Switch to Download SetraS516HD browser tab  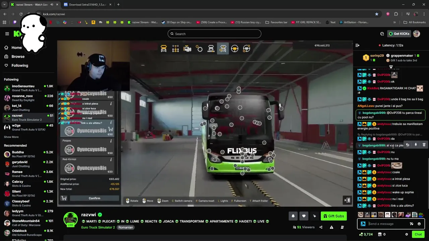[x=88, y=5]
